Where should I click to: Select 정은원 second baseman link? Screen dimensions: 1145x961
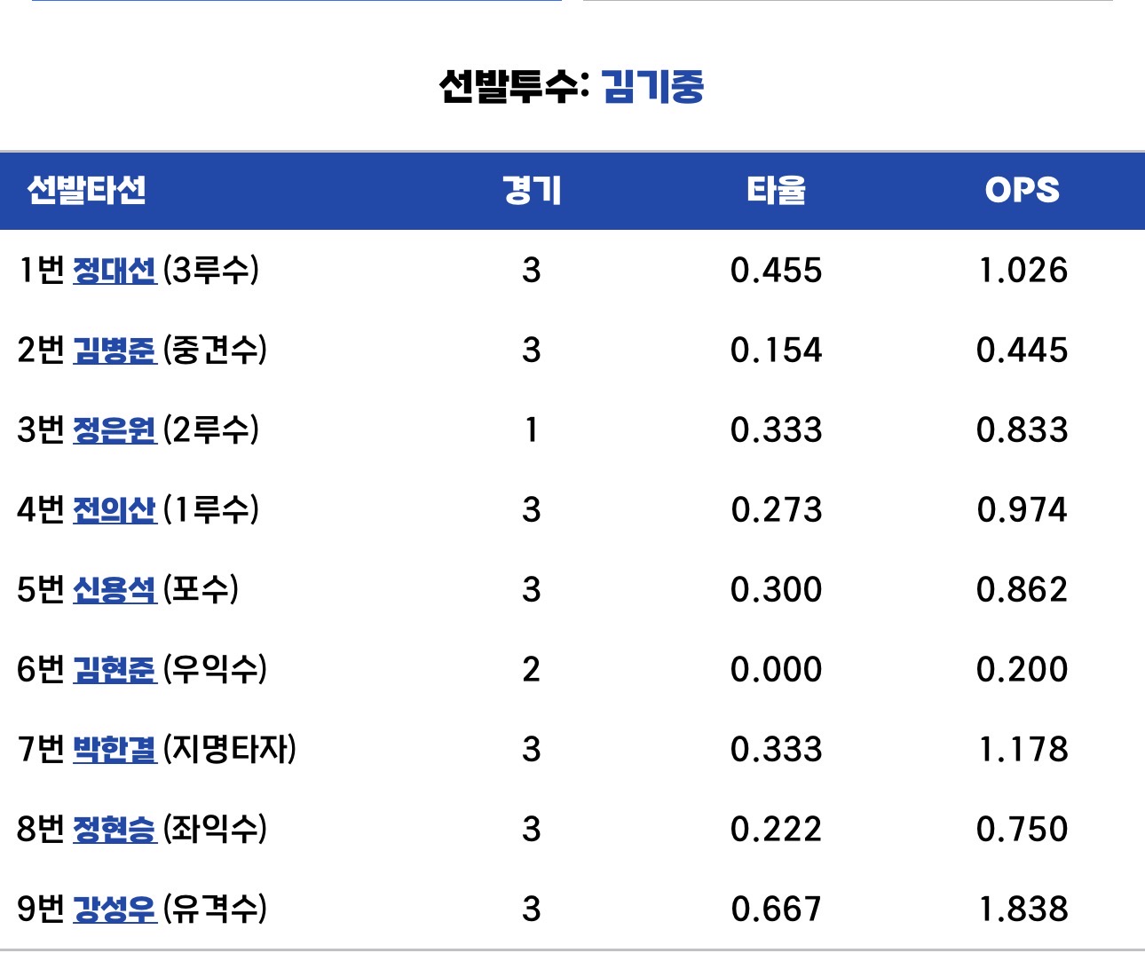click(114, 430)
